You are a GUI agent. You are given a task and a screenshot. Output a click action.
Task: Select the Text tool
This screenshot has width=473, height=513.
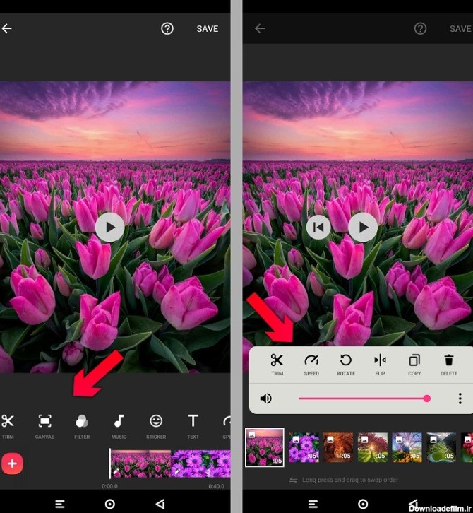coord(193,422)
